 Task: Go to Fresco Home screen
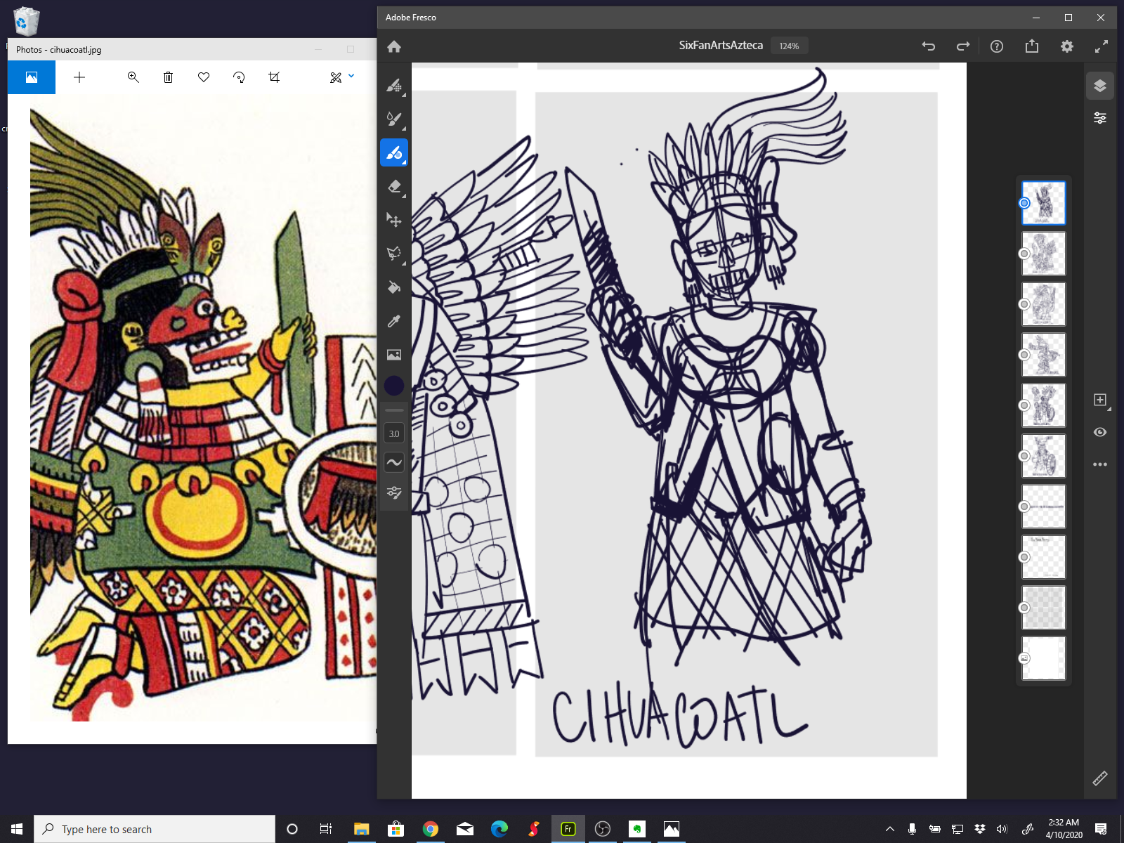[x=394, y=46]
